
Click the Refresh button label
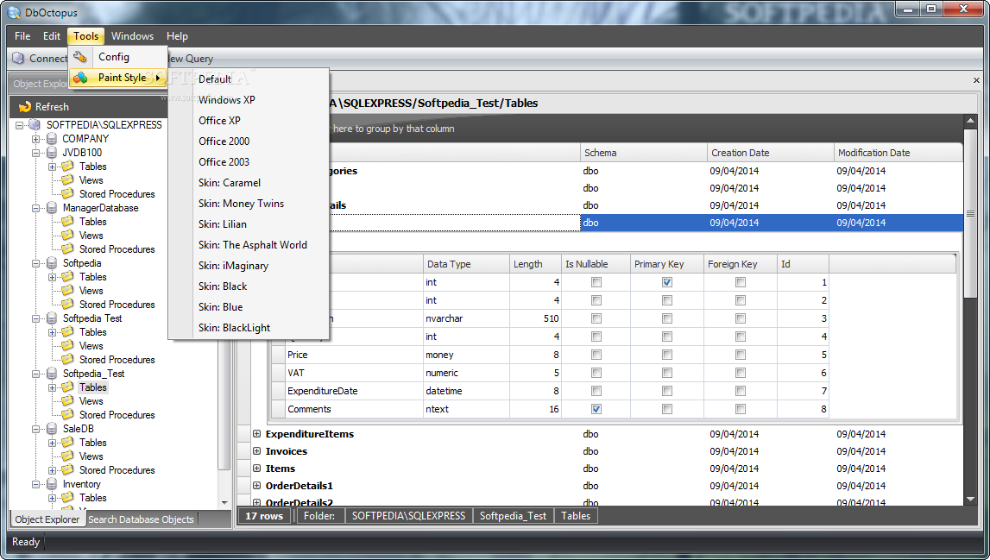point(52,107)
